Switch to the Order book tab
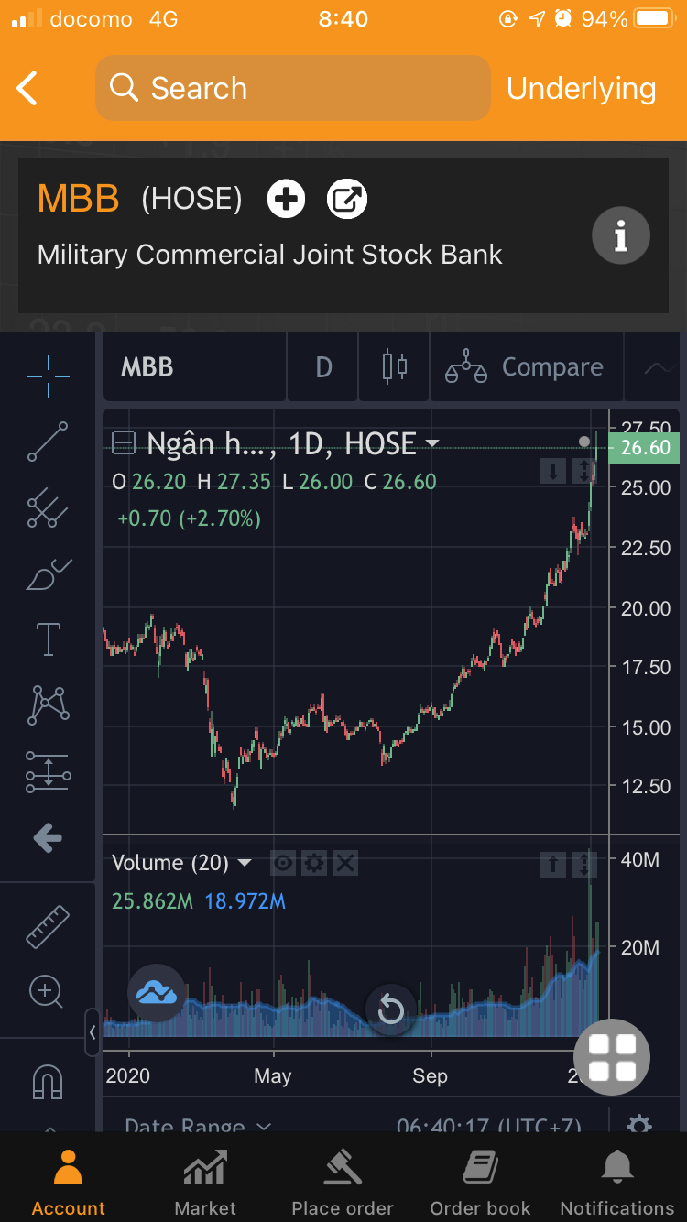 [x=480, y=1182]
